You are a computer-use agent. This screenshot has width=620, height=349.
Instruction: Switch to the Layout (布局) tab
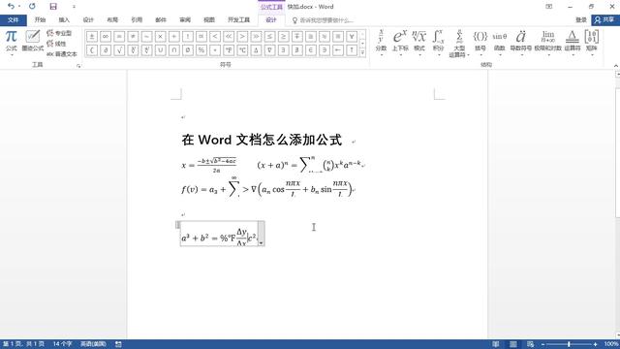pos(112,19)
